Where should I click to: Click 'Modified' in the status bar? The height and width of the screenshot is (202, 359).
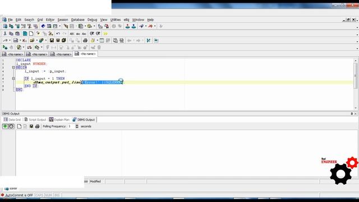tap(95, 181)
